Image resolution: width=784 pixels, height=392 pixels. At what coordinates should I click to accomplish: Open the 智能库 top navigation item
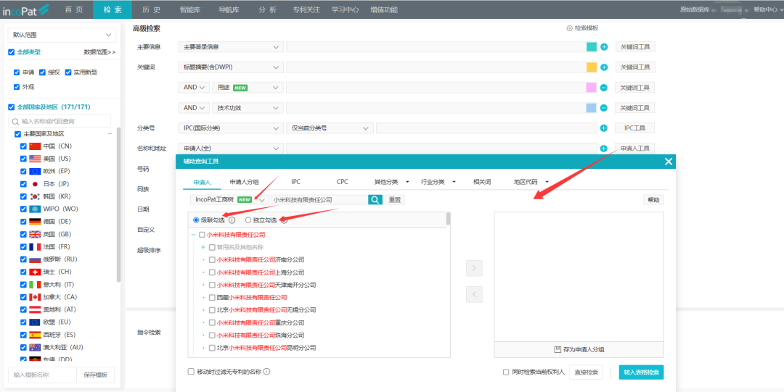(x=190, y=9)
